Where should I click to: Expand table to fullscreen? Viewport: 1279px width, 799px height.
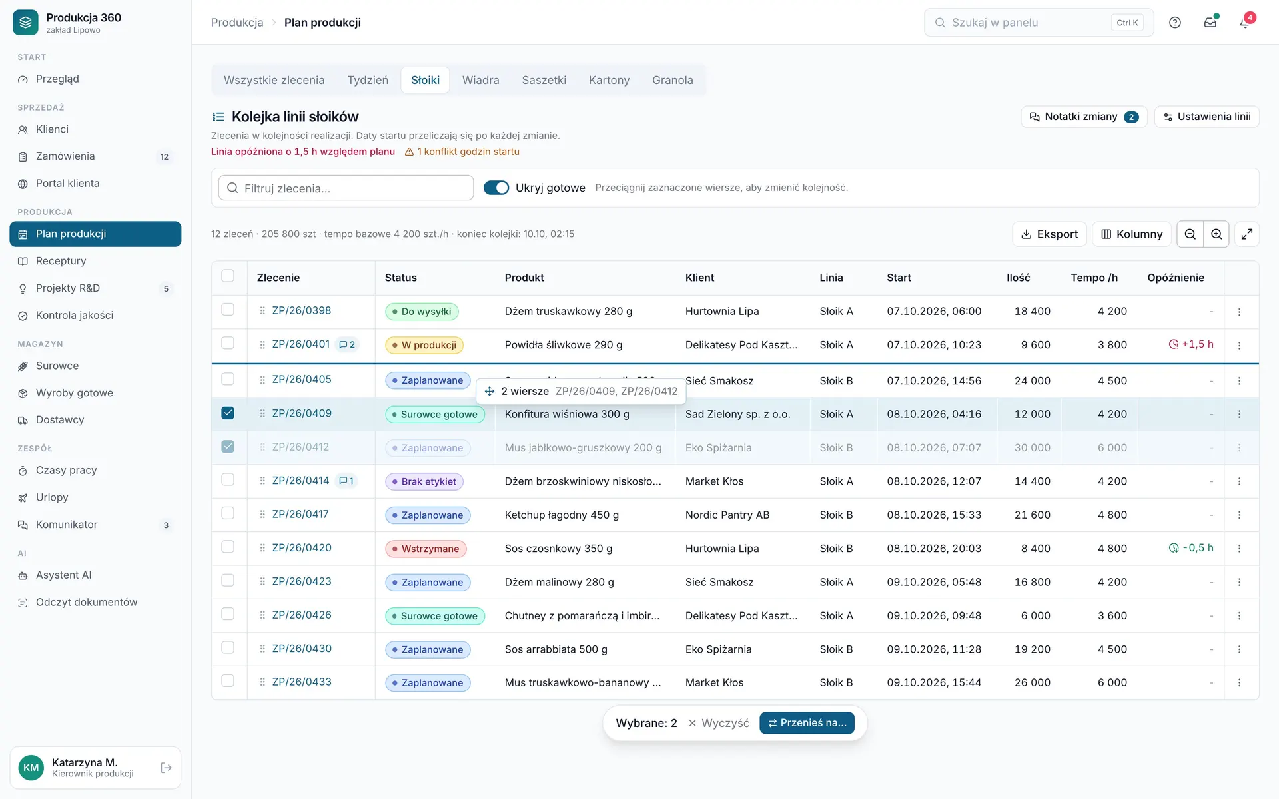pyautogui.click(x=1247, y=234)
